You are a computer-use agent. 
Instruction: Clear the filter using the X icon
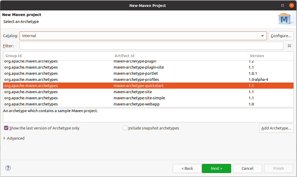(289, 45)
